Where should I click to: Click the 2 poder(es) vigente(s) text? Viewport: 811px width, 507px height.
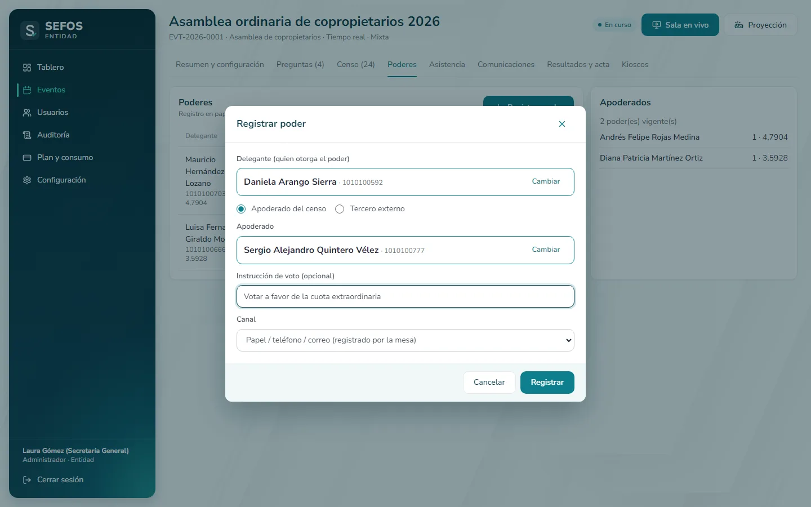(x=638, y=121)
